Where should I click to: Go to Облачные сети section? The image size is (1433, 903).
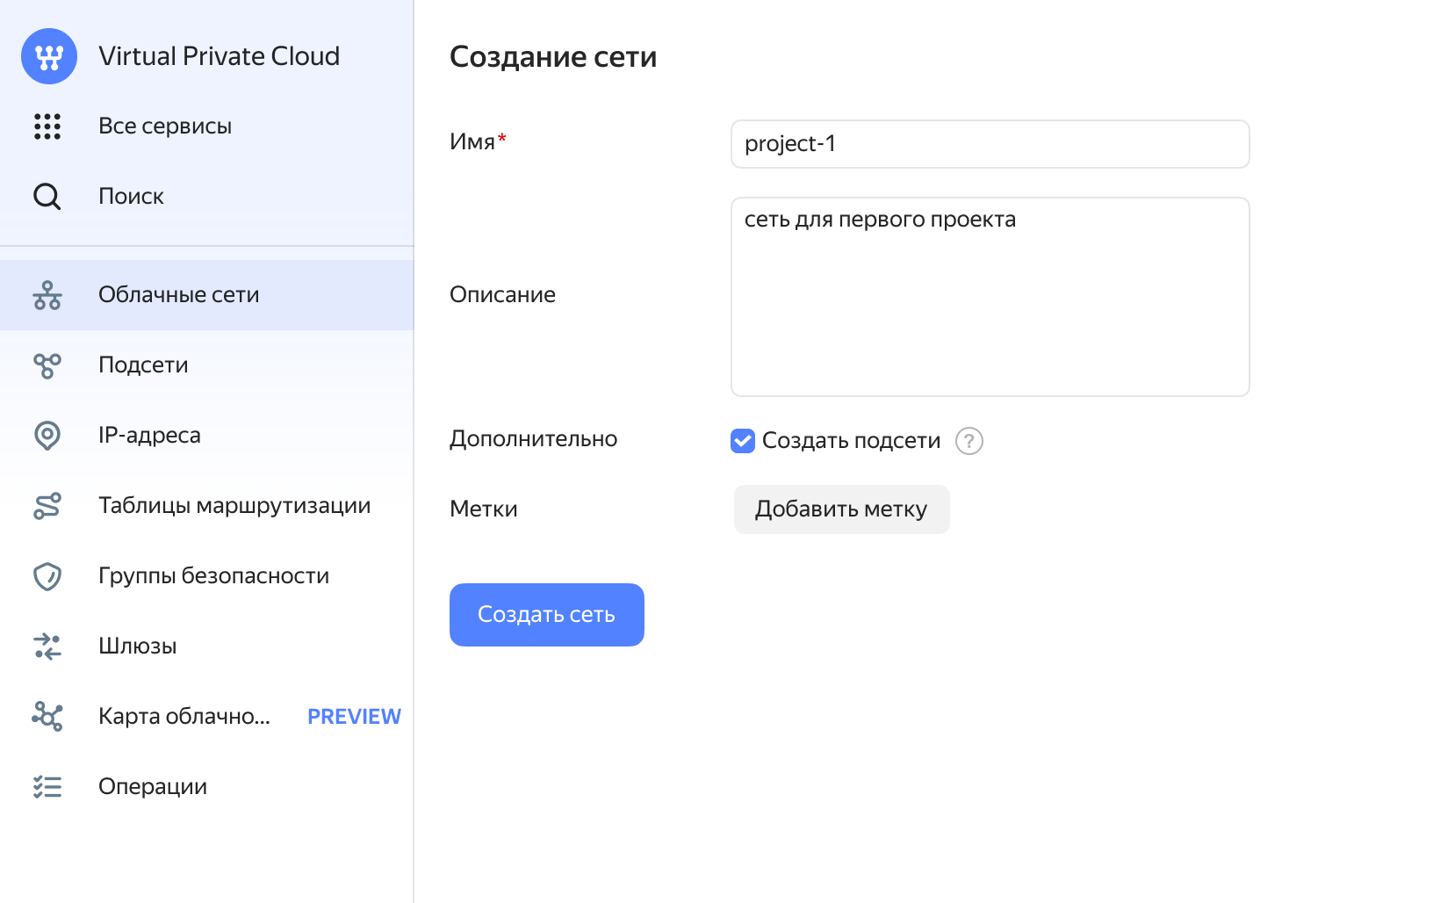207,295
